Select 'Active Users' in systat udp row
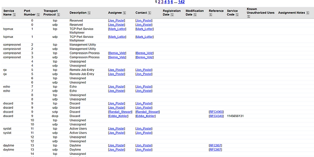 pos(78,133)
